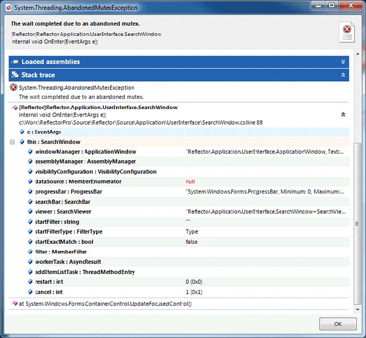Image resolution: width=366 pixels, height=338 pixels.
Task: Click the parameter icon next to e : EventArgs
Action: pos(22,132)
